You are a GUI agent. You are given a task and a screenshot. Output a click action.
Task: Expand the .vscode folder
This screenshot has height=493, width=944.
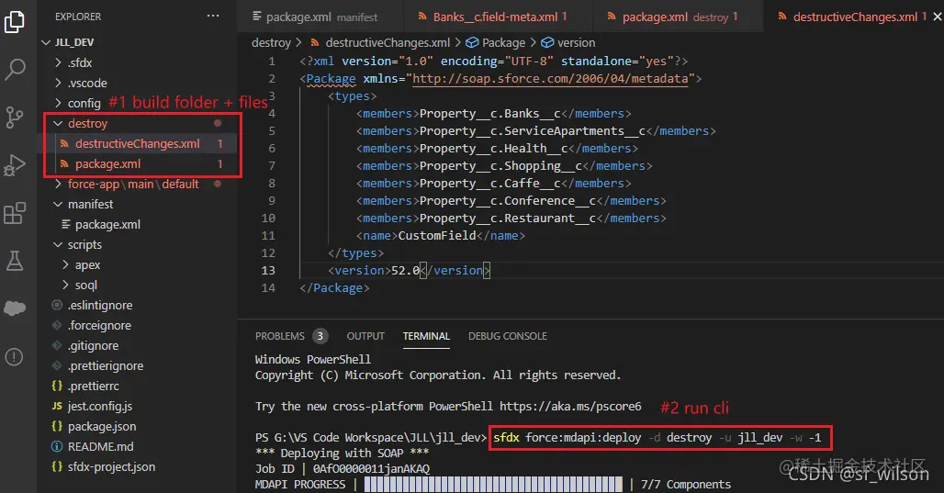pos(59,83)
